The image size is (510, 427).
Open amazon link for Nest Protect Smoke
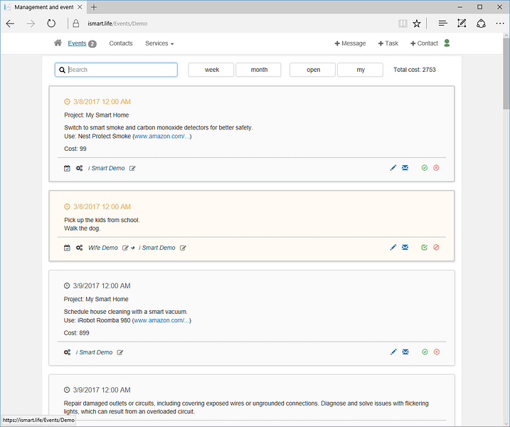(161, 137)
